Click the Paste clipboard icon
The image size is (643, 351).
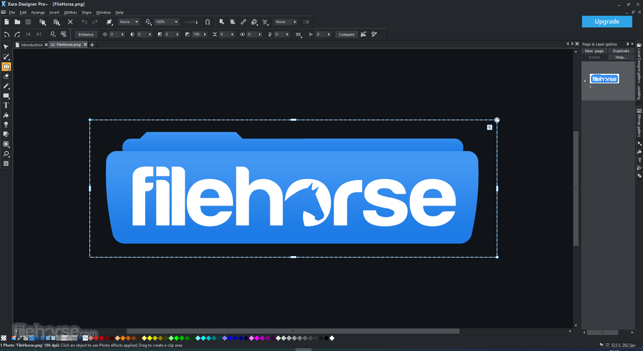(x=56, y=22)
